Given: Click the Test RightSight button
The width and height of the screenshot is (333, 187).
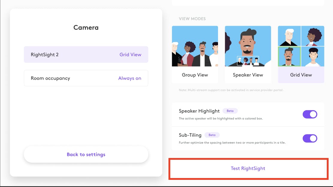Looking at the screenshot, I should (x=248, y=168).
